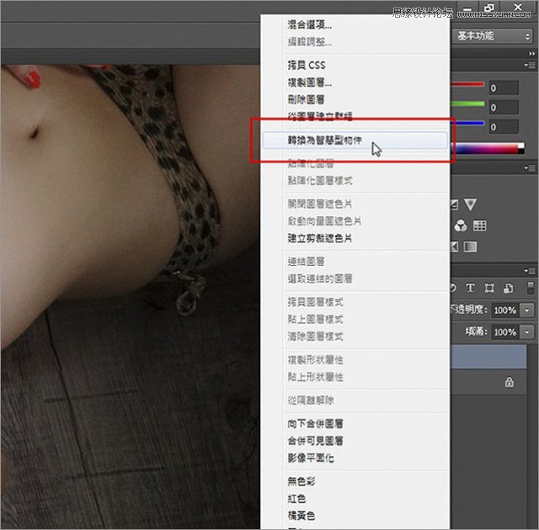Collapse panels with the double-arrow icon

tap(531, 54)
